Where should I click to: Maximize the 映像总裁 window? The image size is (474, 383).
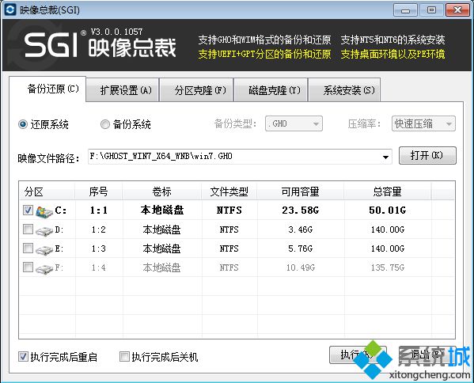(431, 10)
